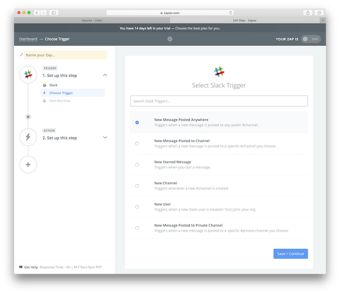Click the lock icon by Test this Step

pos(44,101)
